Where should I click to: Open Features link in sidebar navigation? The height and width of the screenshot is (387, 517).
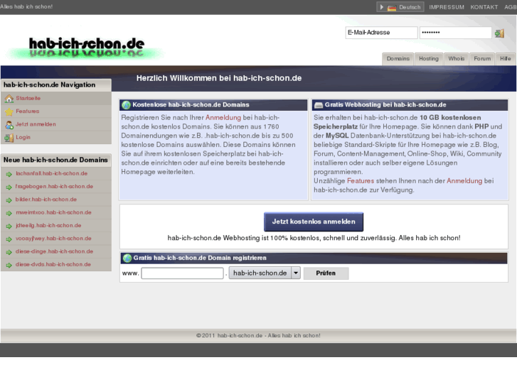tap(27, 111)
